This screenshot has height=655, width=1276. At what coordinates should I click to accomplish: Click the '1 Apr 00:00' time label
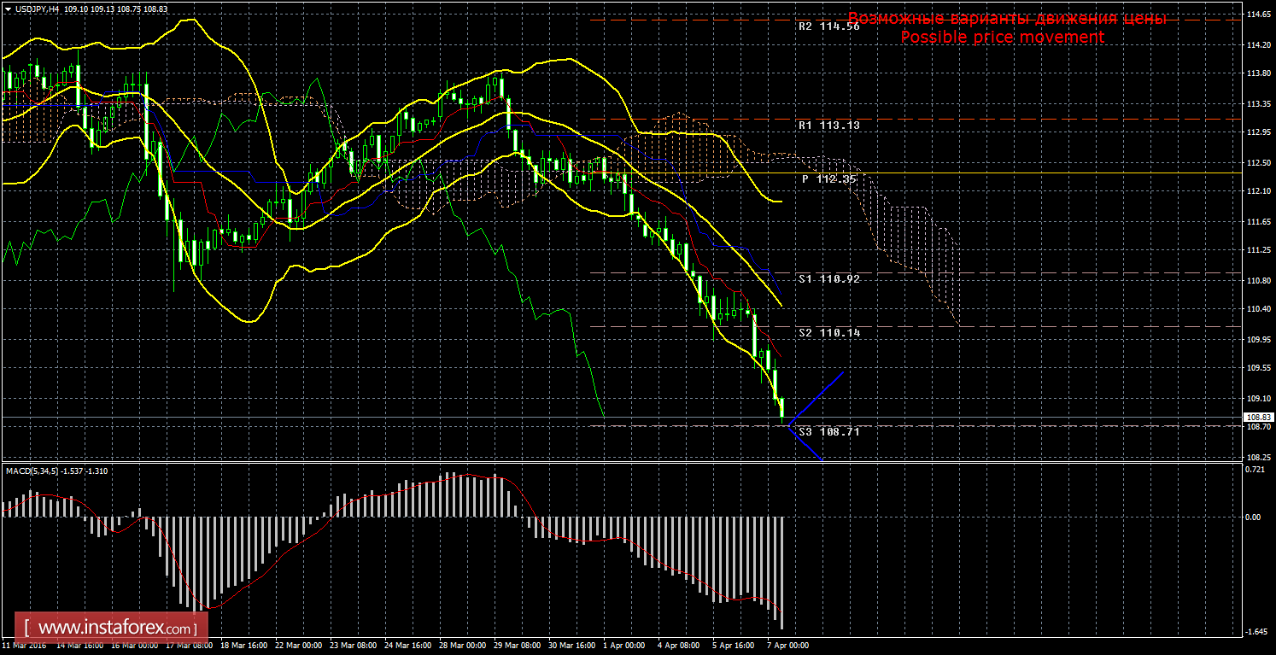coord(625,646)
